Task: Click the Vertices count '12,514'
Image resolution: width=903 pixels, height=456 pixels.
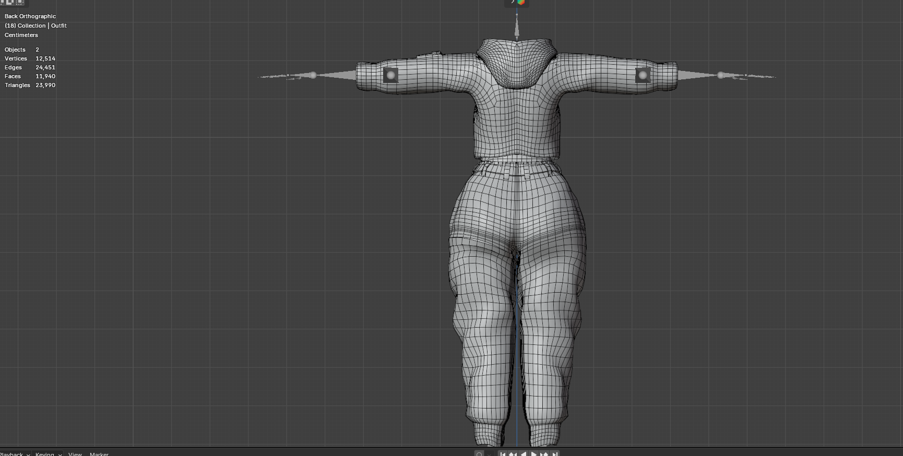Action: click(45, 58)
